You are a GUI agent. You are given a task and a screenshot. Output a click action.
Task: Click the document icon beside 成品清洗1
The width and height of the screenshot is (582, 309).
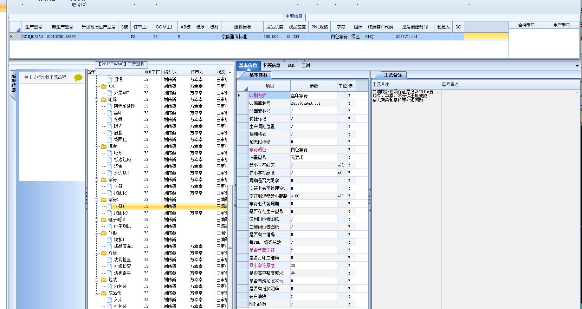tap(109, 246)
